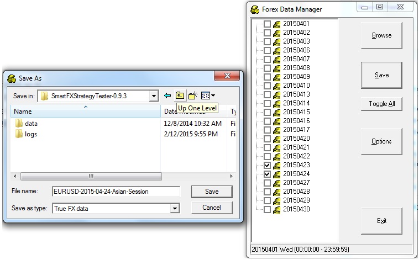Click the data icon beside 20150409
This screenshot has width=419, height=260.
pyautogui.click(x=277, y=77)
